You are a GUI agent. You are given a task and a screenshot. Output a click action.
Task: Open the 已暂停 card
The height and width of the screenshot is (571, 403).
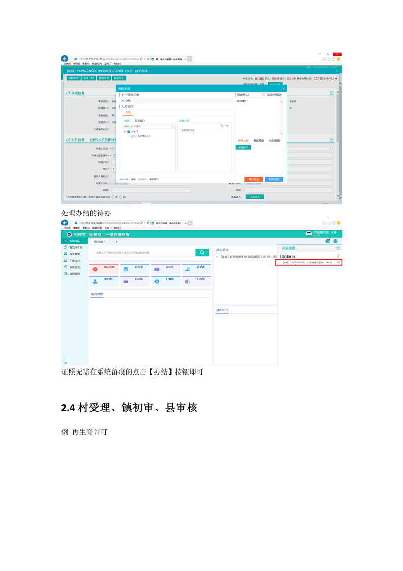166,281
